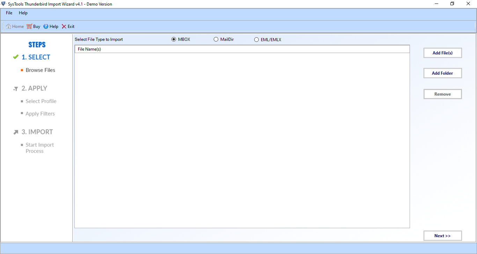
Task: Click the File Name(s) column header
Action: (242, 49)
